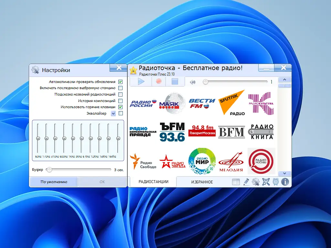The width and height of the screenshot is (331, 248).
Task: Mute sound via the speaker icon
Action: pyautogui.click(x=193, y=82)
